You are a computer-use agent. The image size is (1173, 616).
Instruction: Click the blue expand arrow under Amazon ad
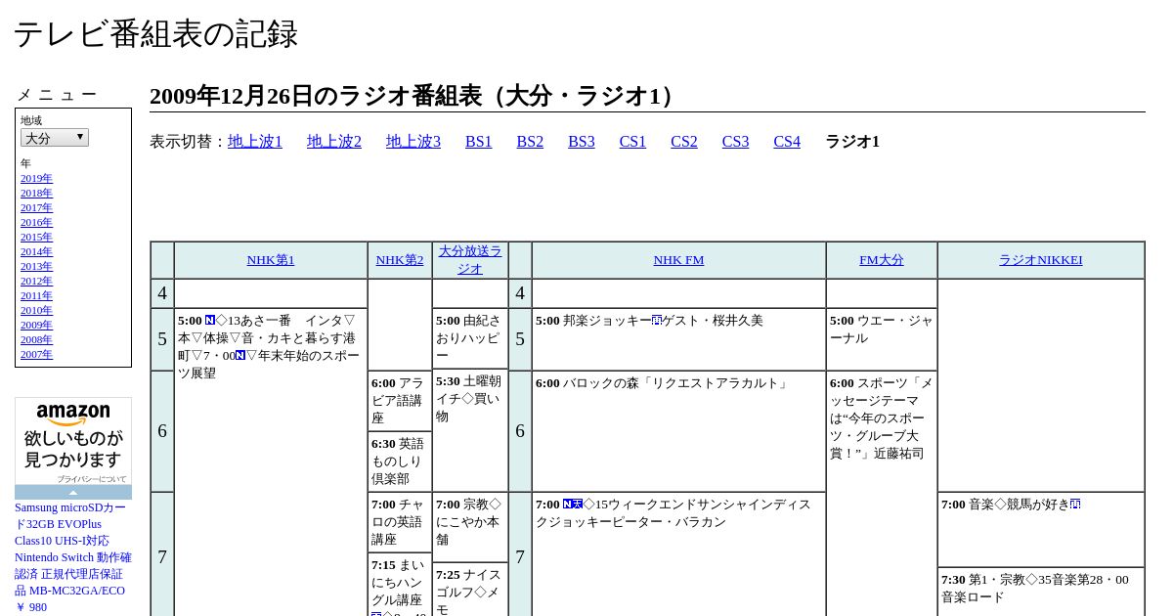pos(73,492)
